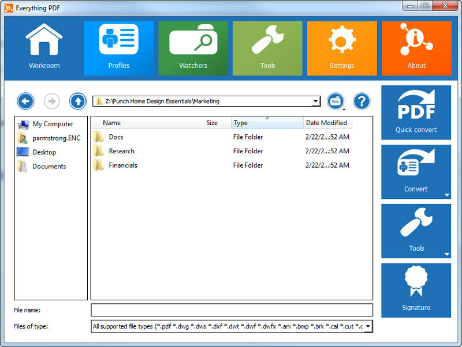Expand the folder path dropdown
462x347 pixels.
pyautogui.click(x=315, y=101)
